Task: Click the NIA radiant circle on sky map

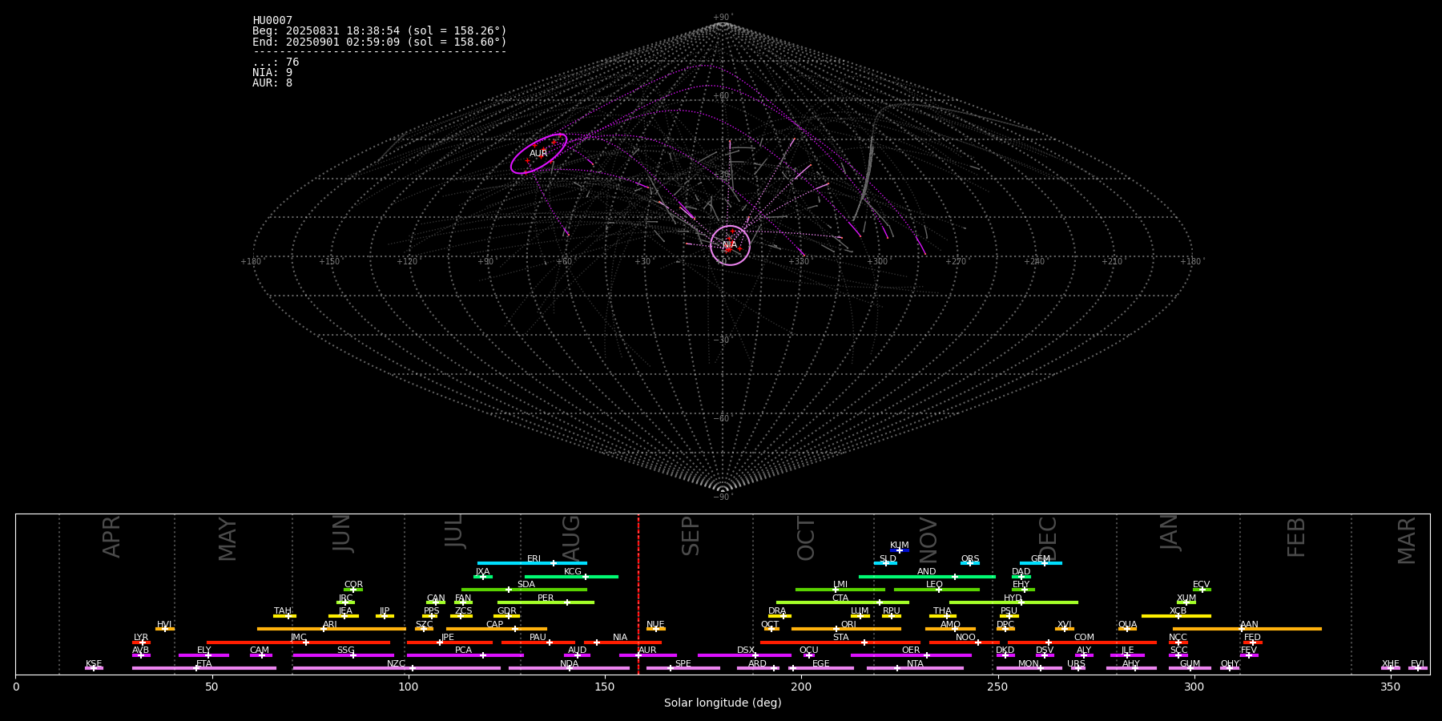Action: pos(730,245)
